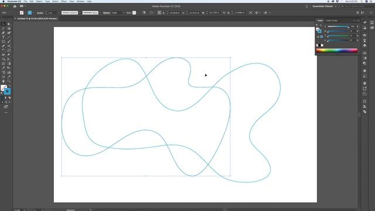The height and width of the screenshot is (211, 375).
Task: Click the white swatch in Color panel
Action: tap(322, 45)
